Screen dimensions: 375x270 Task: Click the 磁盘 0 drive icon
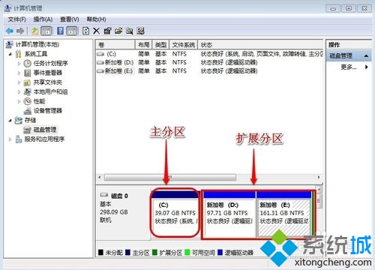[x=104, y=195]
